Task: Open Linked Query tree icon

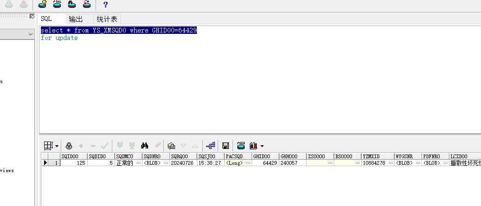Action: click(210, 146)
